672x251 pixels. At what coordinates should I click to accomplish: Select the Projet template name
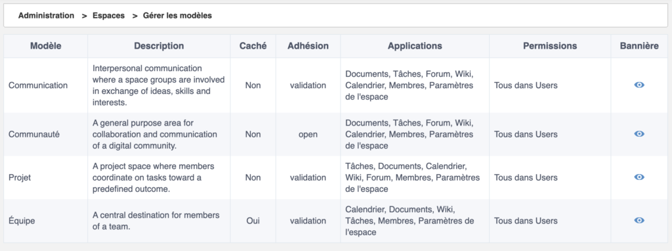(x=20, y=177)
